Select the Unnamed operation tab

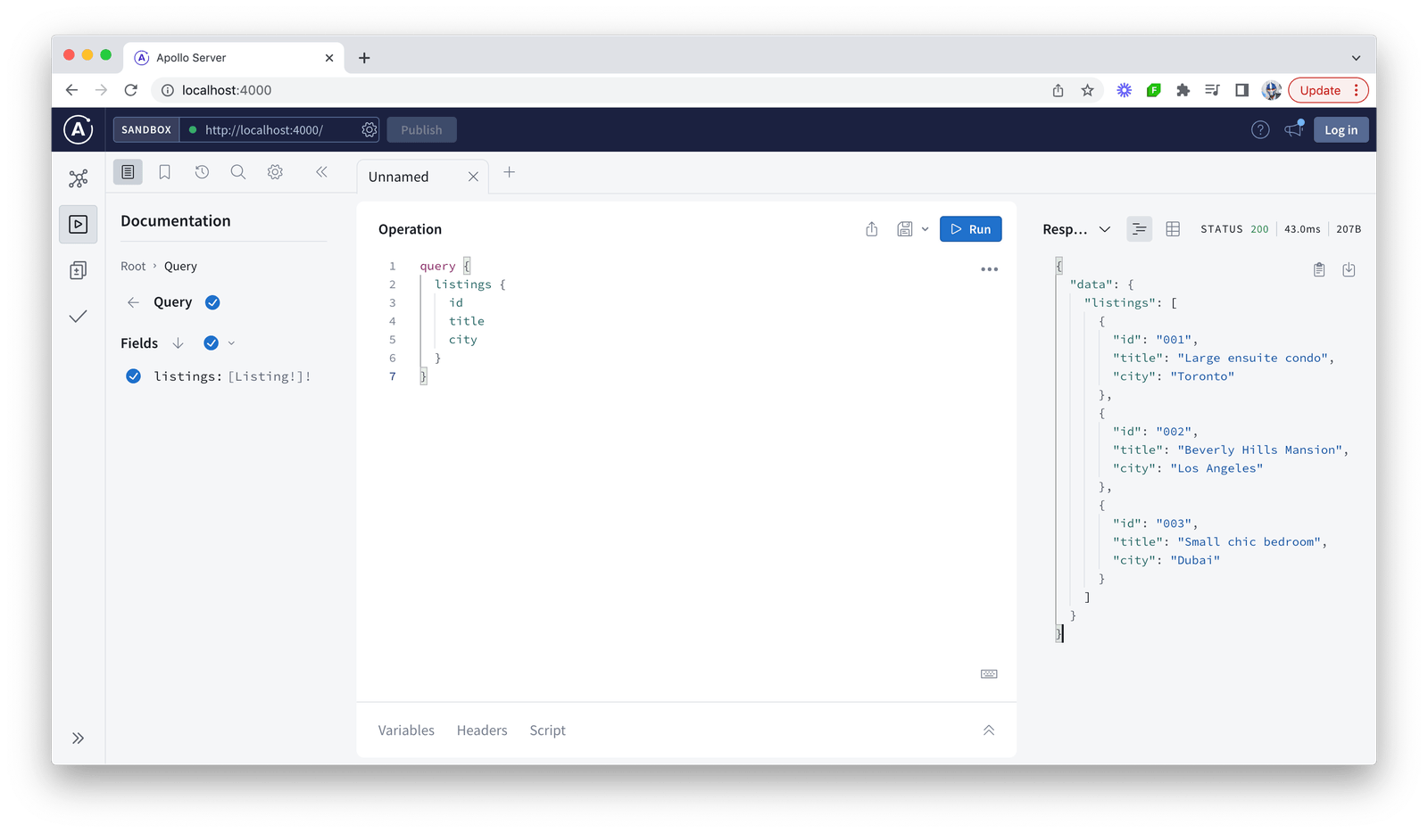coord(399,177)
